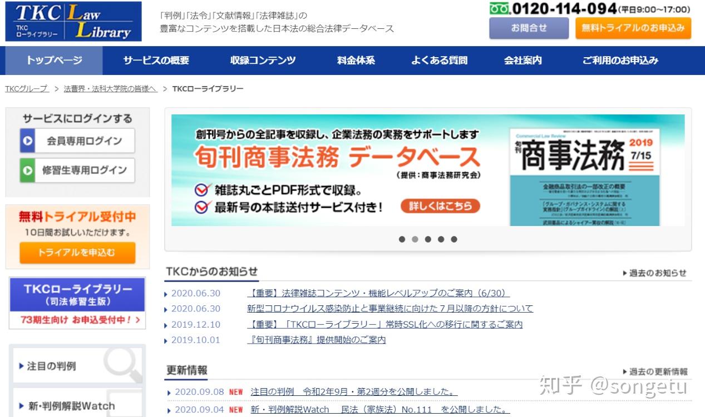Screen dimensions: 705x417
Task: Open the サービスの概要 menu item
Action: (x=156, y=61)
